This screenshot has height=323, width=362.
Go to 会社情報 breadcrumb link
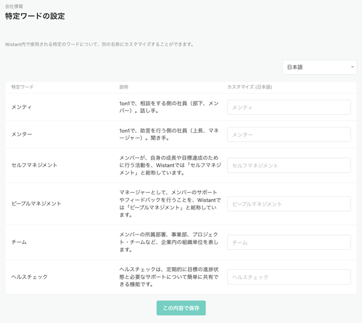14,6
